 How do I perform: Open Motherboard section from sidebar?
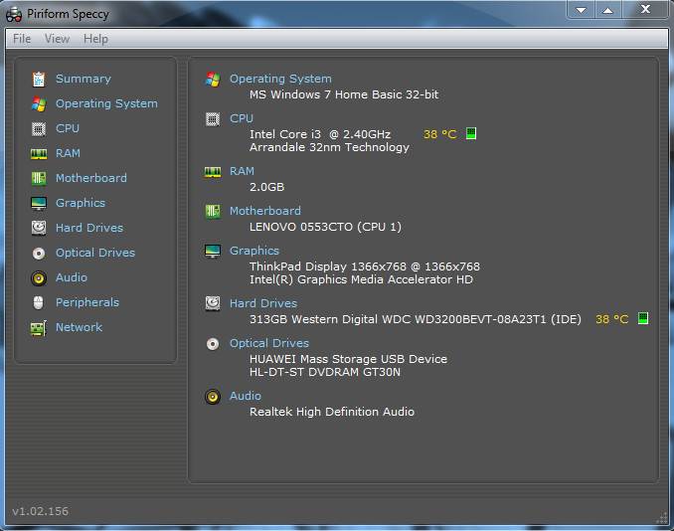tap(91, 178)
